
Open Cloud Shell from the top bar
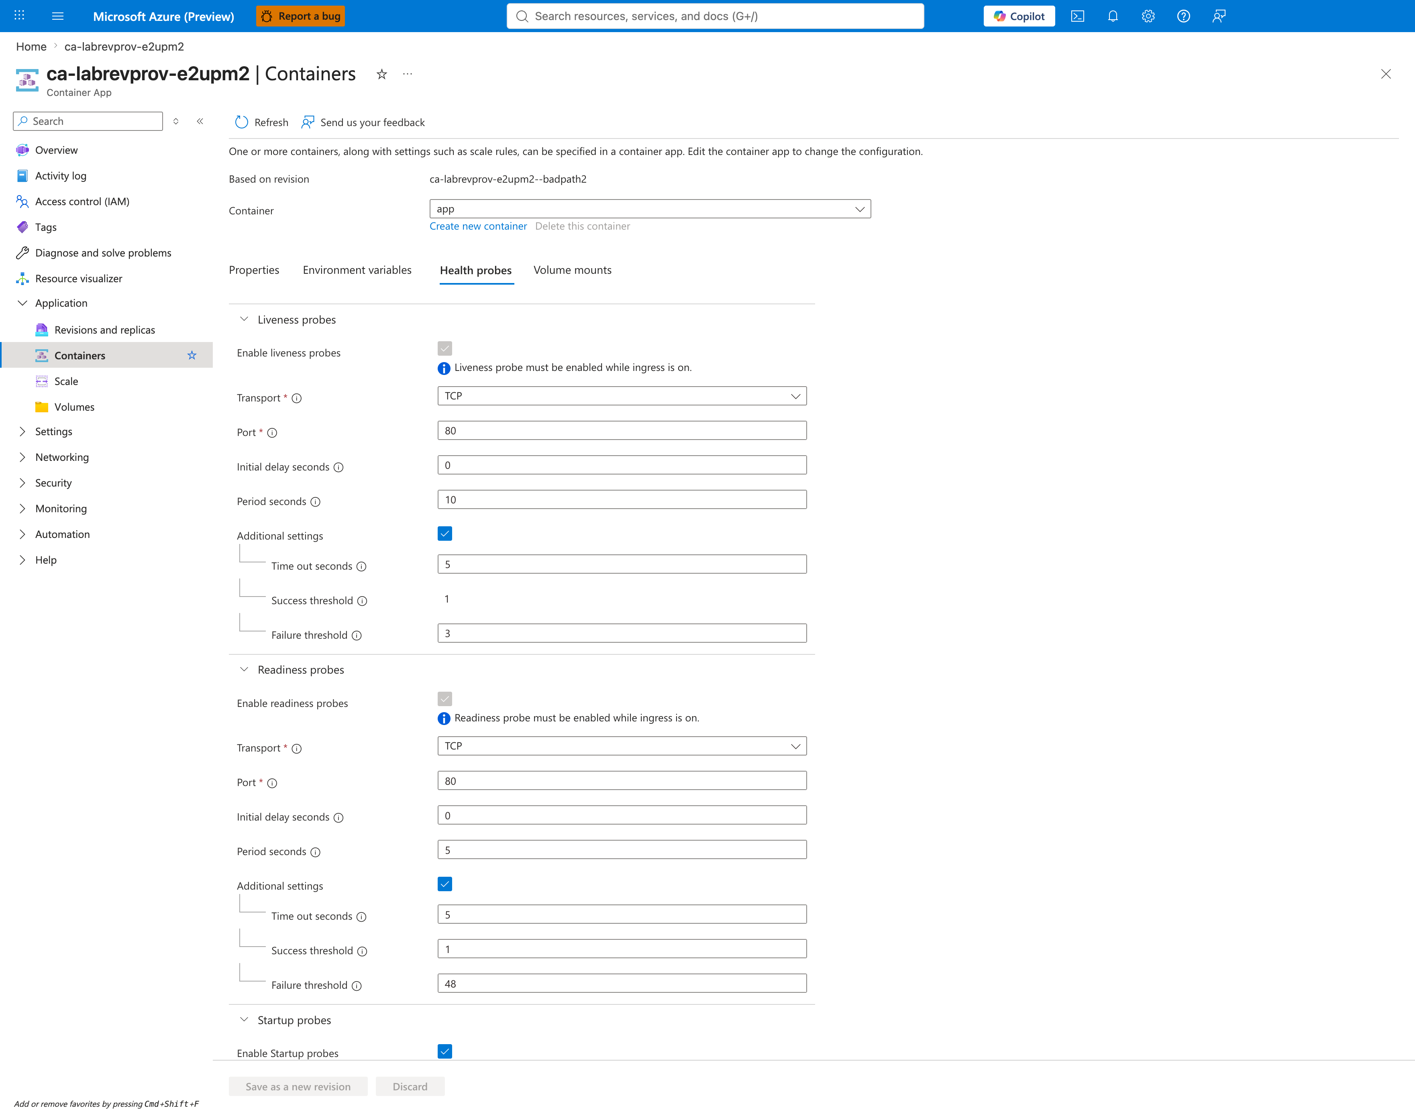click(x=1078, y=16)
